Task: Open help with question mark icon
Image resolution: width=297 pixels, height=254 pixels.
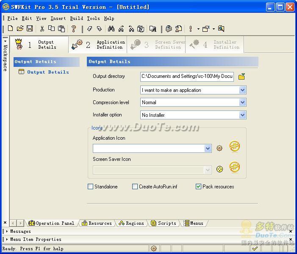Action: 74,29
